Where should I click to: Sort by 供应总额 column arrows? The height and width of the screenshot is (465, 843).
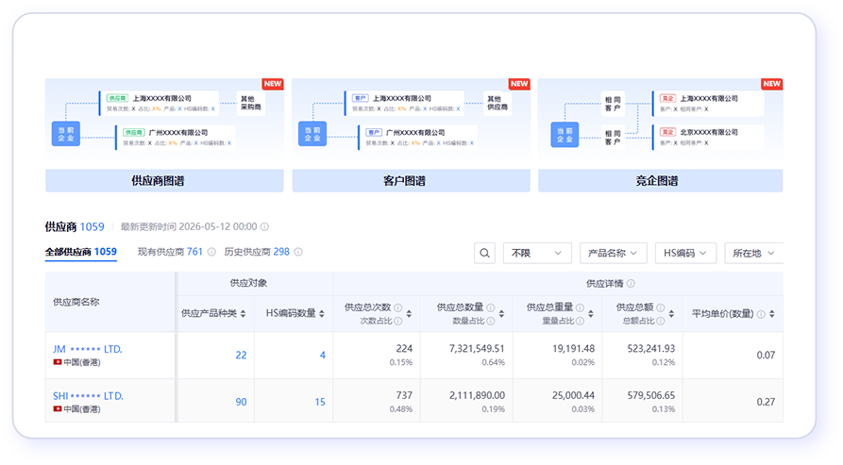pos(671,313)
